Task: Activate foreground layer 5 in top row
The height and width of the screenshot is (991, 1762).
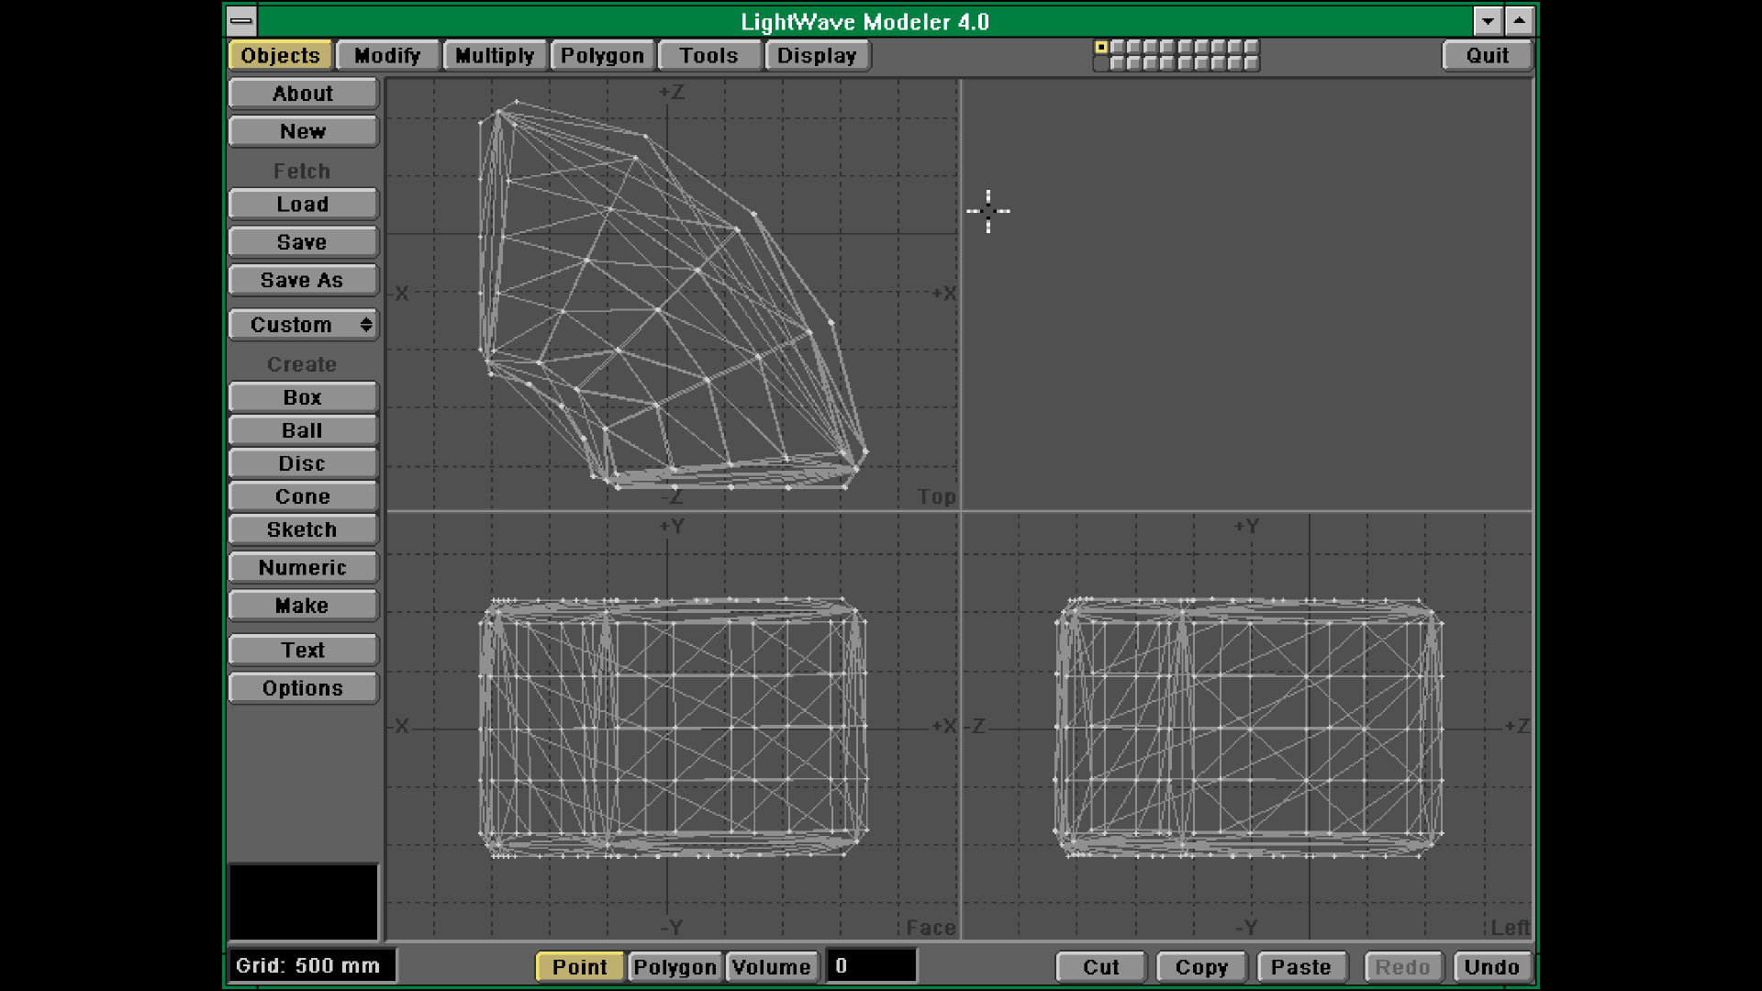Action: pyautogui.click(x=1167, y=47)
